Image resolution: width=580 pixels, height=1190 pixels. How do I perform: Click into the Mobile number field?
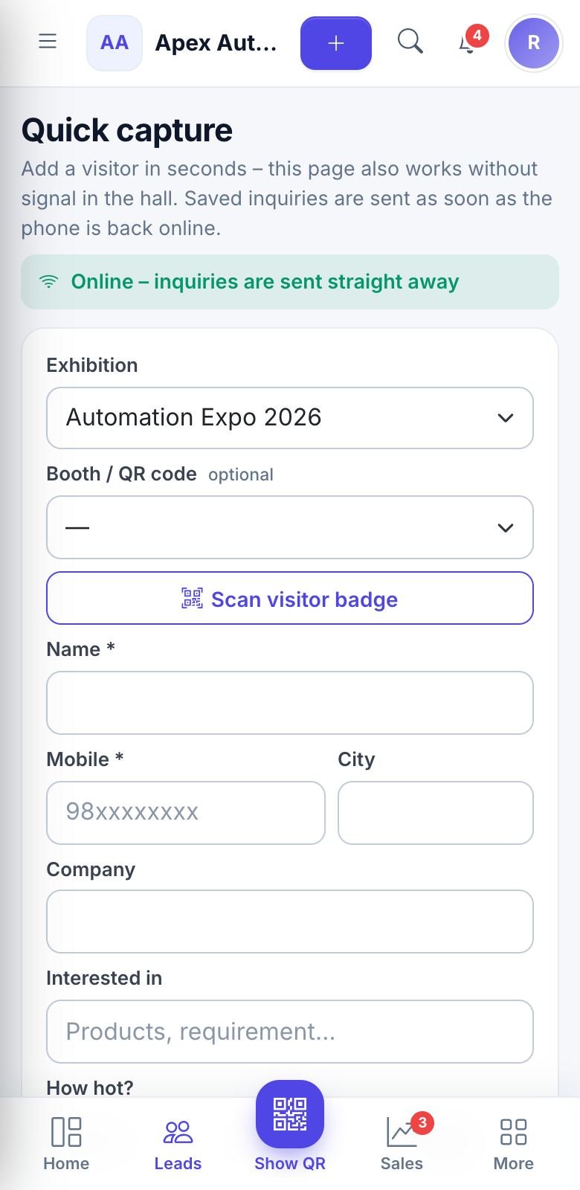point(186,813)
